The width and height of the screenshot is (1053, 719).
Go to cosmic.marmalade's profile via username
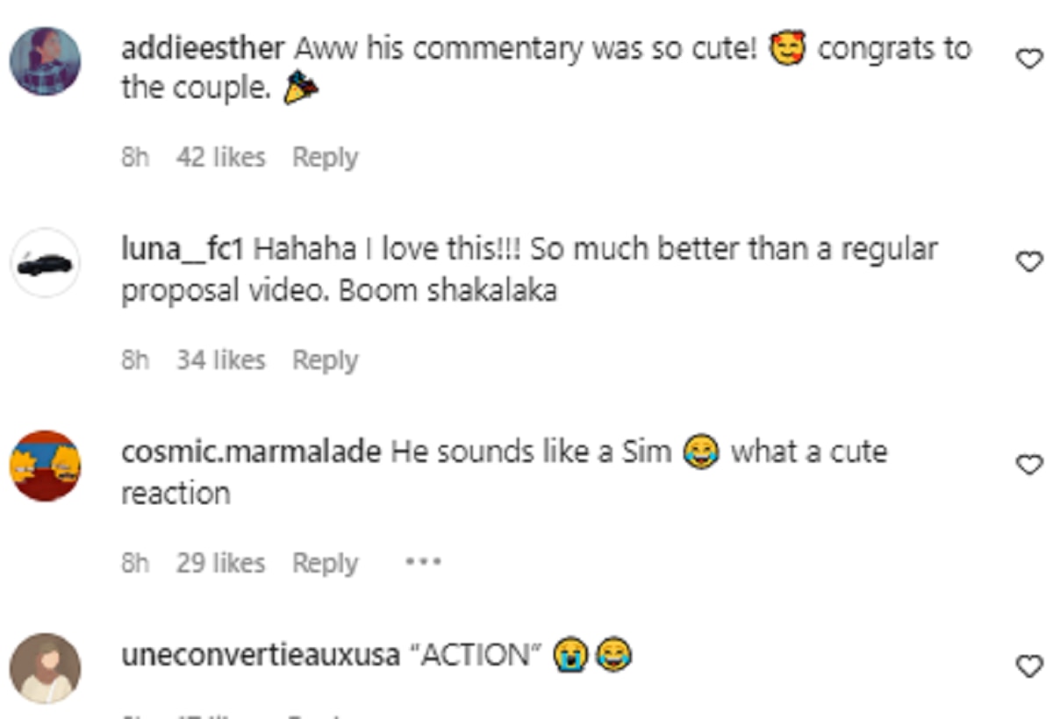pyautogui.click(x=251, y=452)
